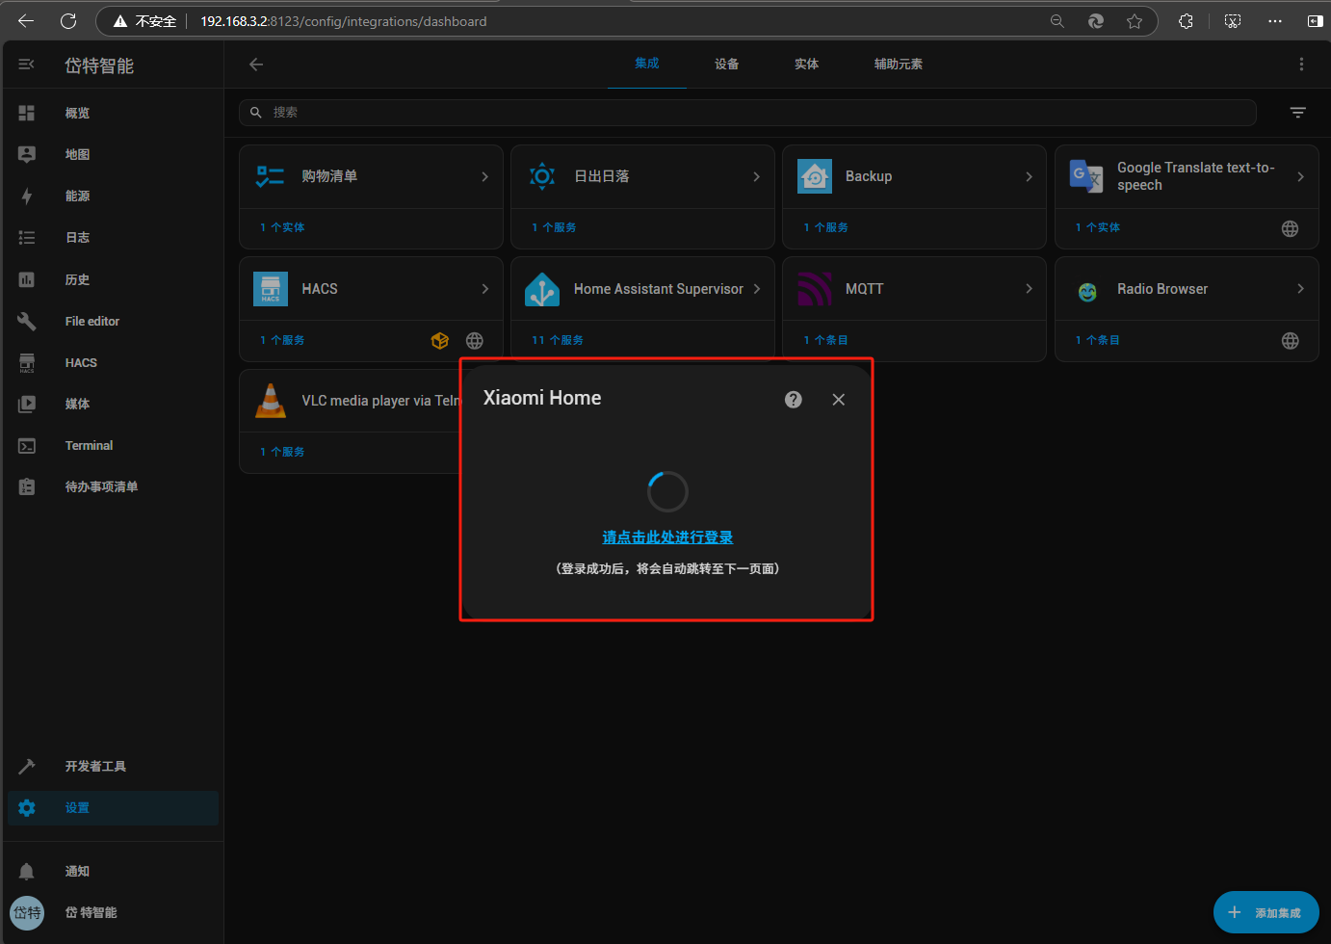Open 开发者工具 developer tools in sidebar
This screenshot has width=1331, height=944.
point(95,767)
